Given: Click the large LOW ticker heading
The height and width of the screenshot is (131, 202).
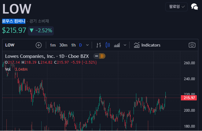Looking at the screenshot, I should [x=17, y=9].
